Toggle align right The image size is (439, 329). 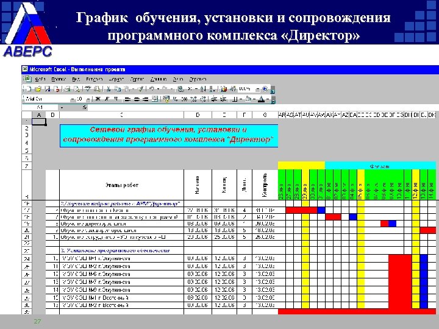pos(146,99)
